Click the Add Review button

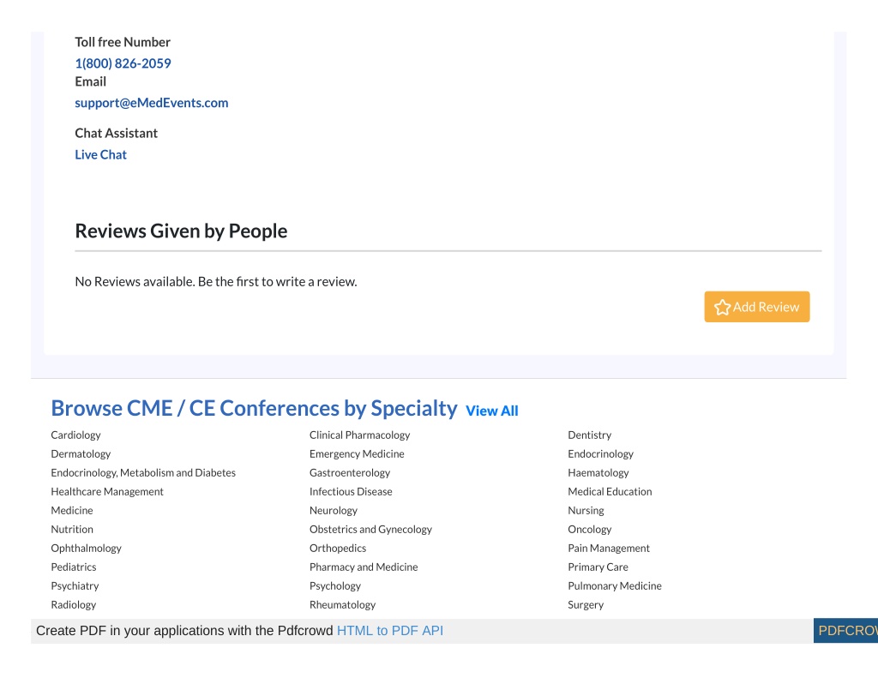(756, 307)
